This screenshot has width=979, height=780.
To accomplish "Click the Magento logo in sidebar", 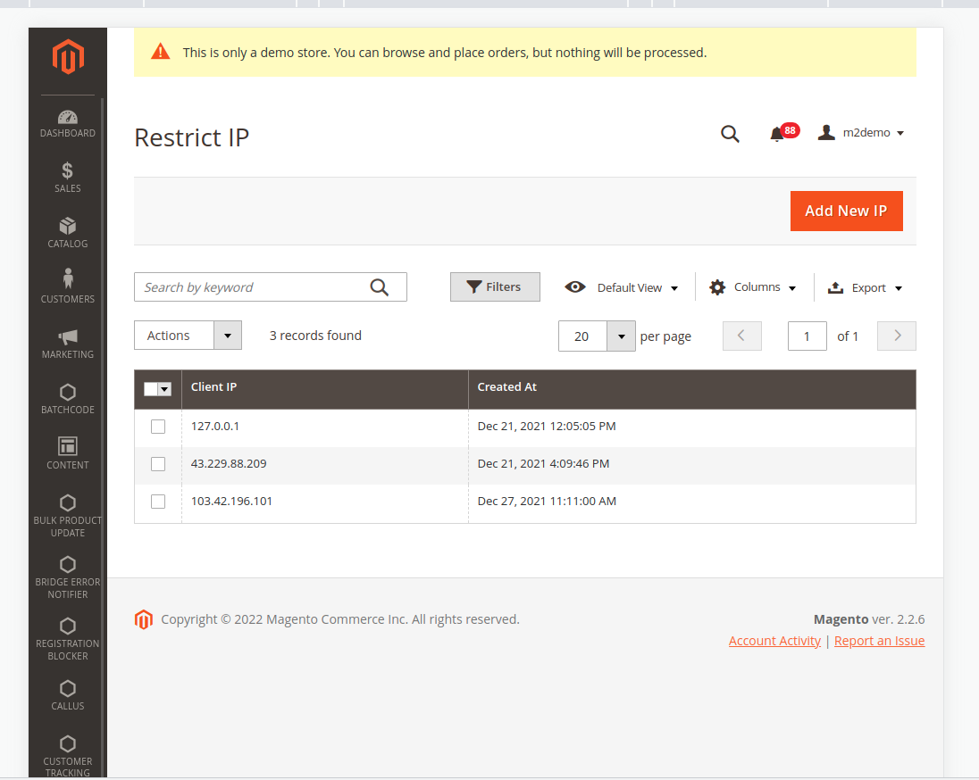I will [68, 57].
